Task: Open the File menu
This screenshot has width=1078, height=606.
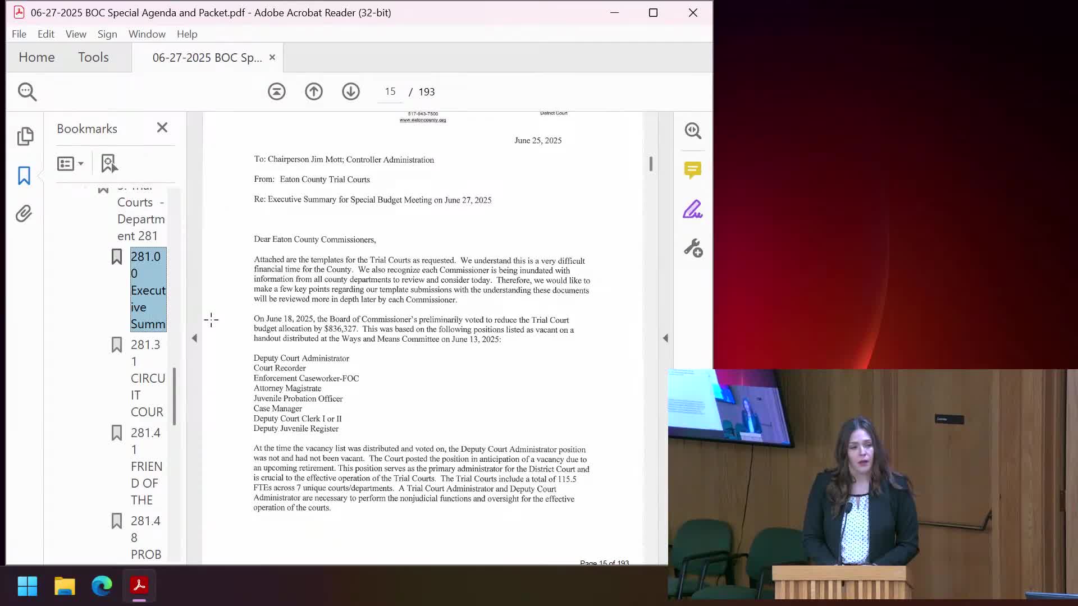Action: 19,34
